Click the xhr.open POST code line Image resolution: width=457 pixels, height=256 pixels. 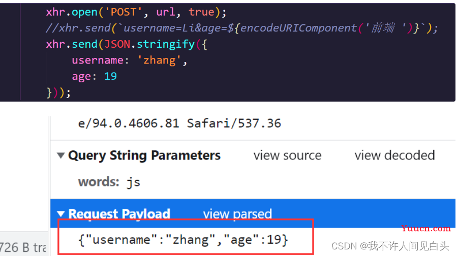point(136,12)
